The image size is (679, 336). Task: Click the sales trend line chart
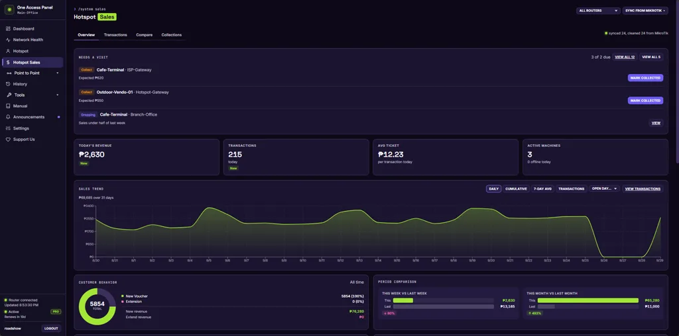pyautogui.click(x=377, y=231)
